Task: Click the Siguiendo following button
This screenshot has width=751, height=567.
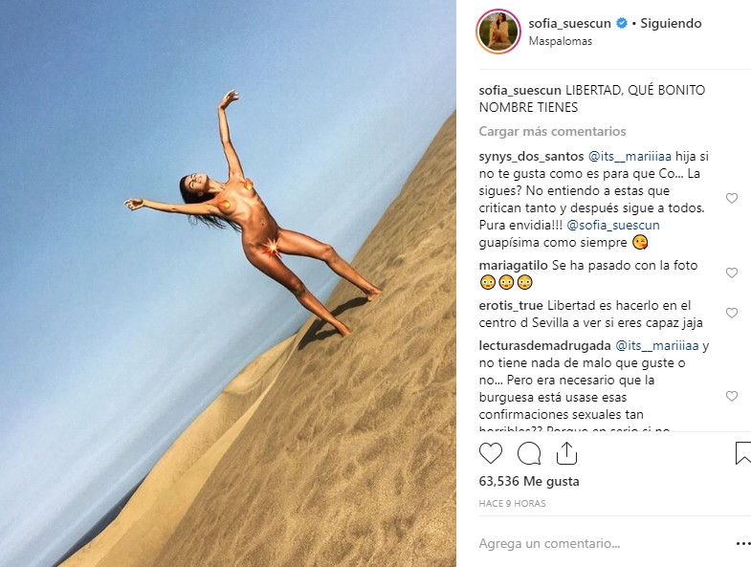Action: (671, 24)
